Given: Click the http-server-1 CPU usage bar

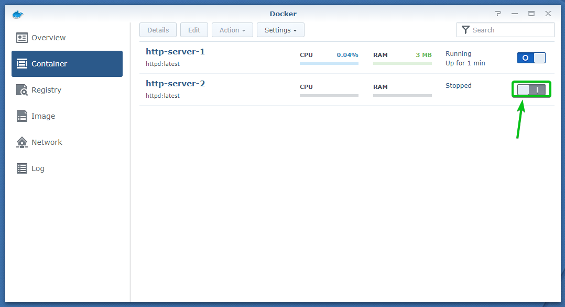Looking at the screenshot, I should pyautogui.click(x=329, y=64).
